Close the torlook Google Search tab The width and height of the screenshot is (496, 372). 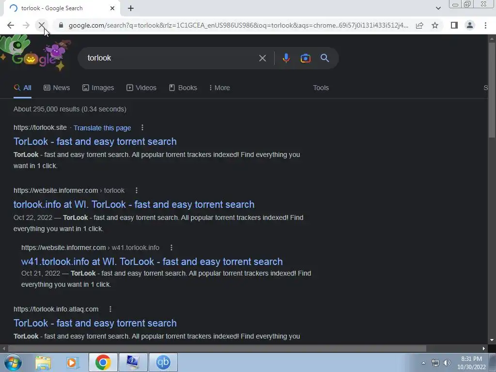(112, 8)
